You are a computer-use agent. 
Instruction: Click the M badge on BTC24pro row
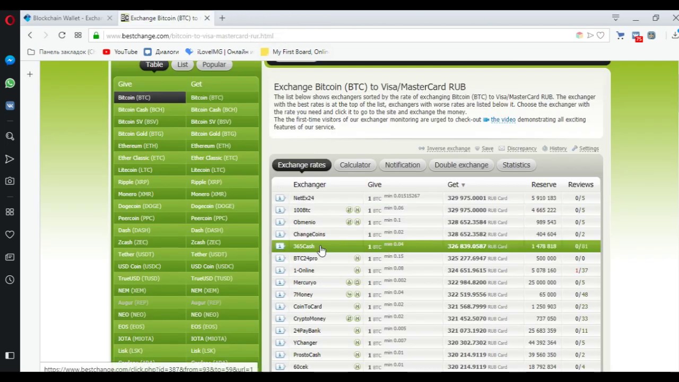(357, 258)
